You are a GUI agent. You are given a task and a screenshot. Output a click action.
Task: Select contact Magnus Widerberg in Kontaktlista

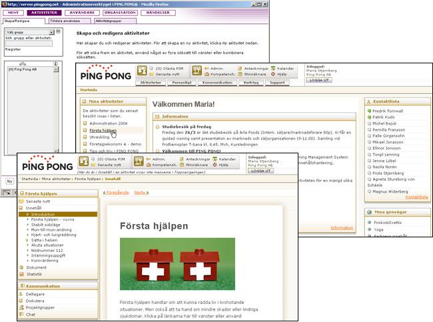[x=390, y=191]
